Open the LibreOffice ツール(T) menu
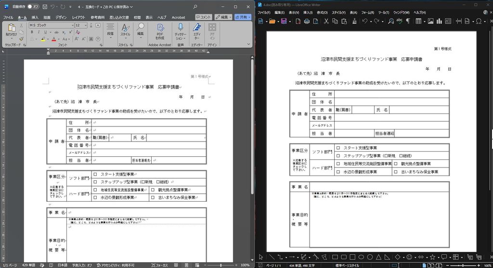 [x=384, y=13]
